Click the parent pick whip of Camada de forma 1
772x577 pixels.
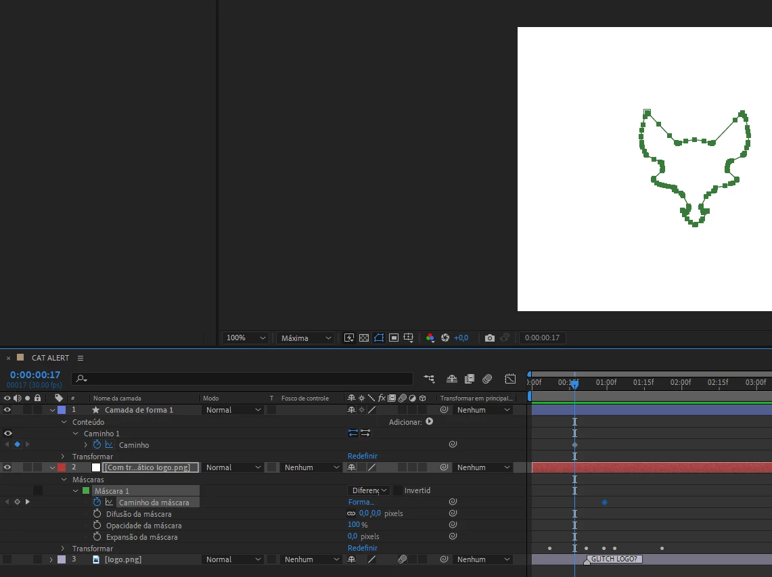point(444,410)
